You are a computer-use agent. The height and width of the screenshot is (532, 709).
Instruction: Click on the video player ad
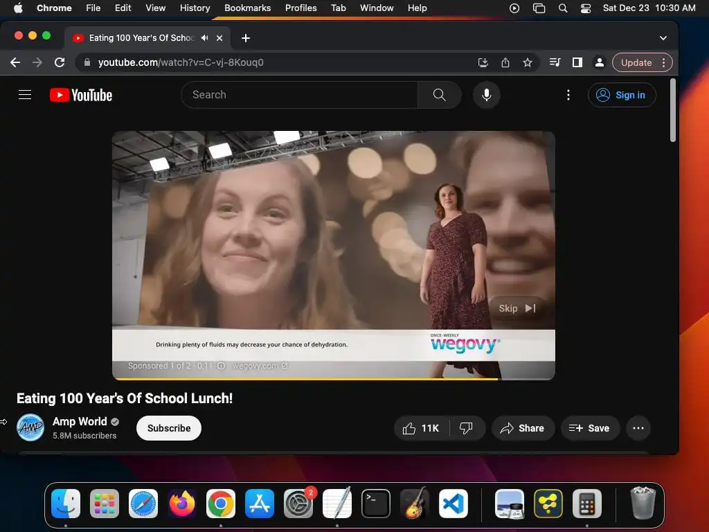point(334,255)
